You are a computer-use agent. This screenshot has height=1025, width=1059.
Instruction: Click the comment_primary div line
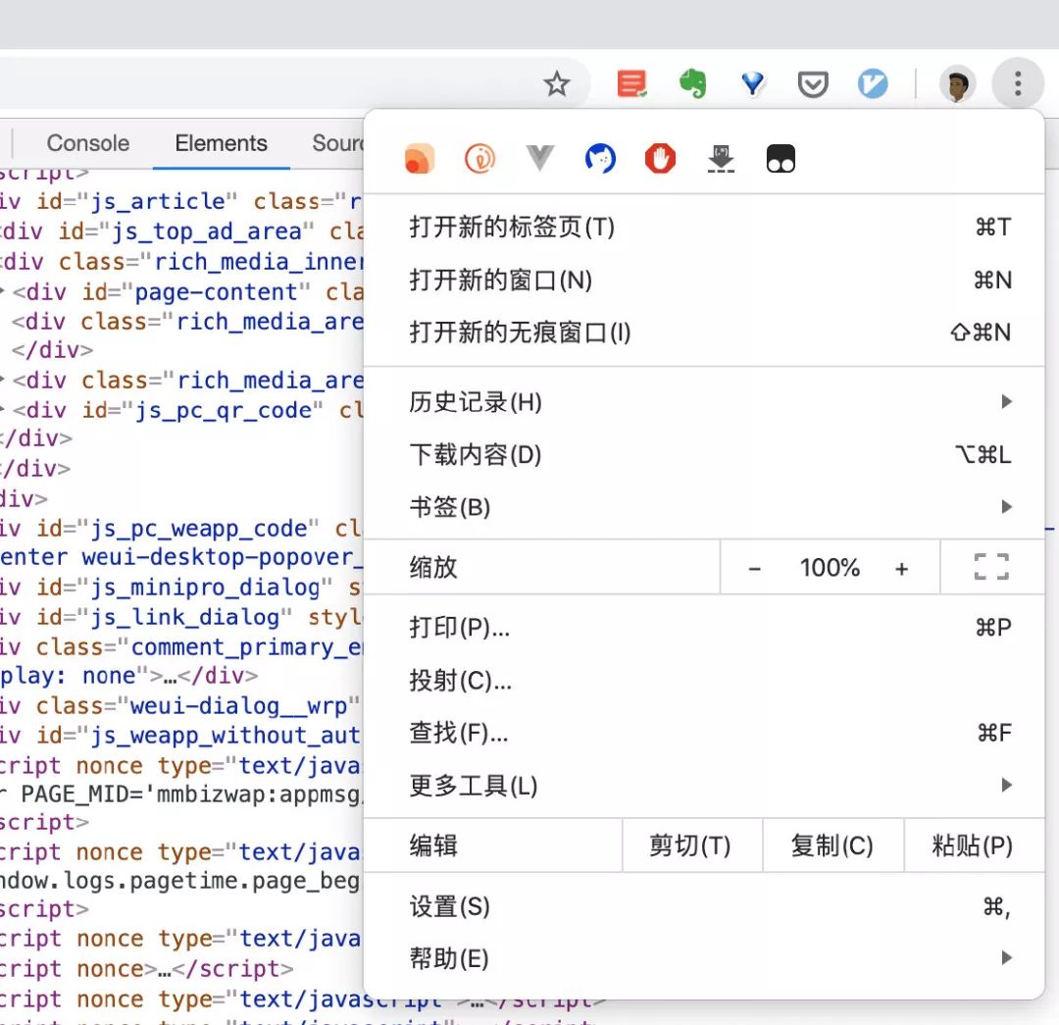pos(181,646)
